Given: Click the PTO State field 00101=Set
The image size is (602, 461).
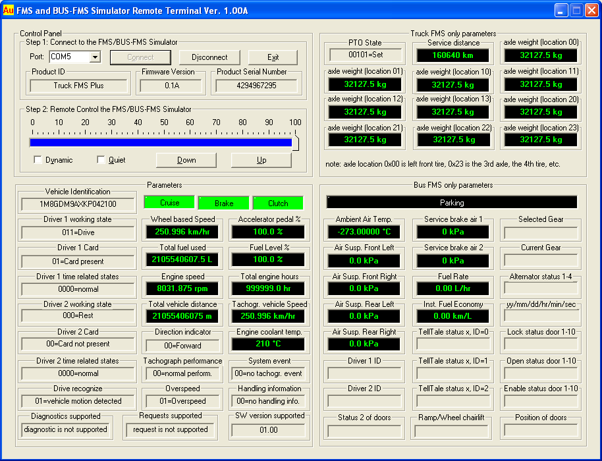Looking at the screenshot, I should [x=366, y=55].
